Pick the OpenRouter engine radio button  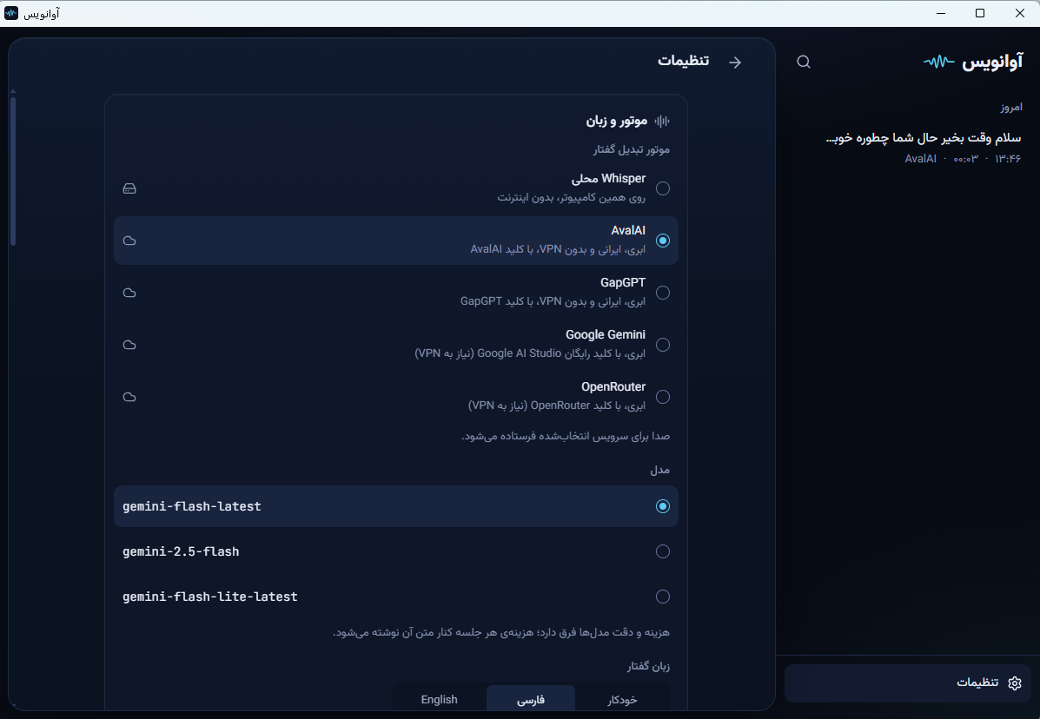pos(663,397)
